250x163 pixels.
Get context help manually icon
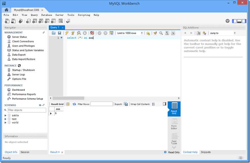pos(199,33)
